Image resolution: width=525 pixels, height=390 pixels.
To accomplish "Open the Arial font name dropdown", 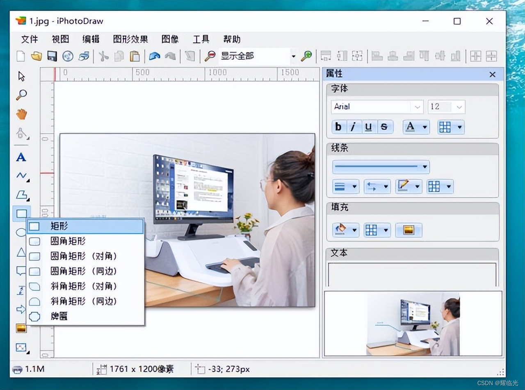I will tap(418, 107).
